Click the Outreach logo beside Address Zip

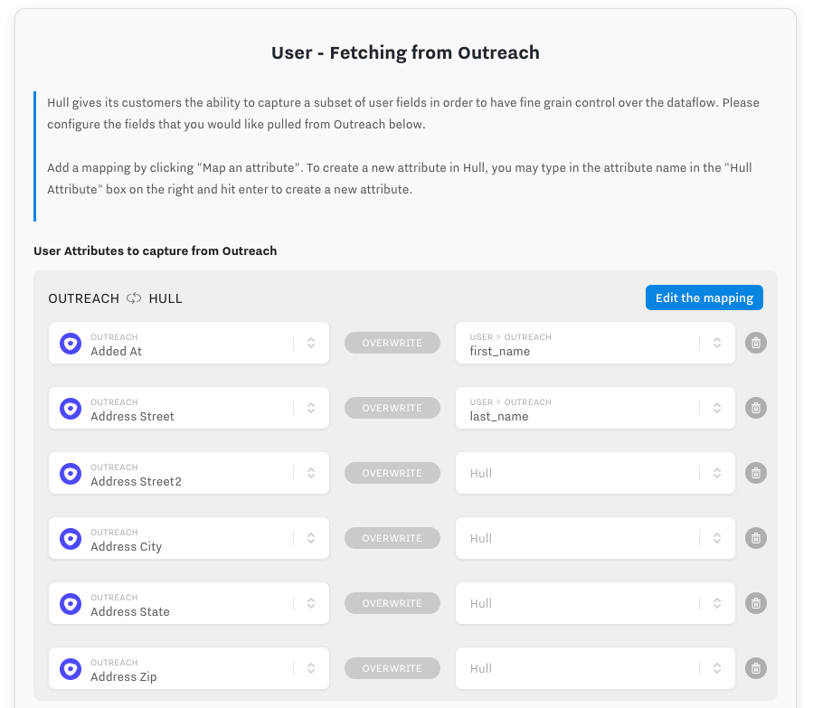(x=71, y=668)
